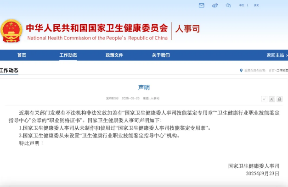288x187 pixels.
Task: Click 工作动态 in the breadcrumb trail
Action: pos(282,71)
